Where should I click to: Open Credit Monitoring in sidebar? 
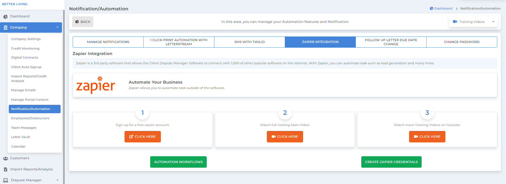(x=25, y=48)
